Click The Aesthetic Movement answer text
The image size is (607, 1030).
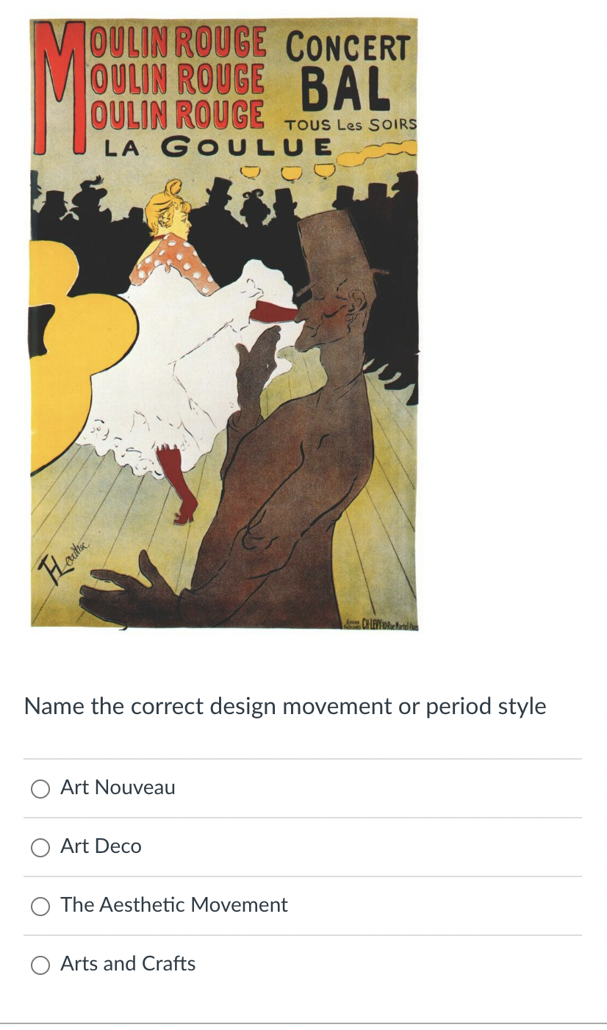[173, 905]
